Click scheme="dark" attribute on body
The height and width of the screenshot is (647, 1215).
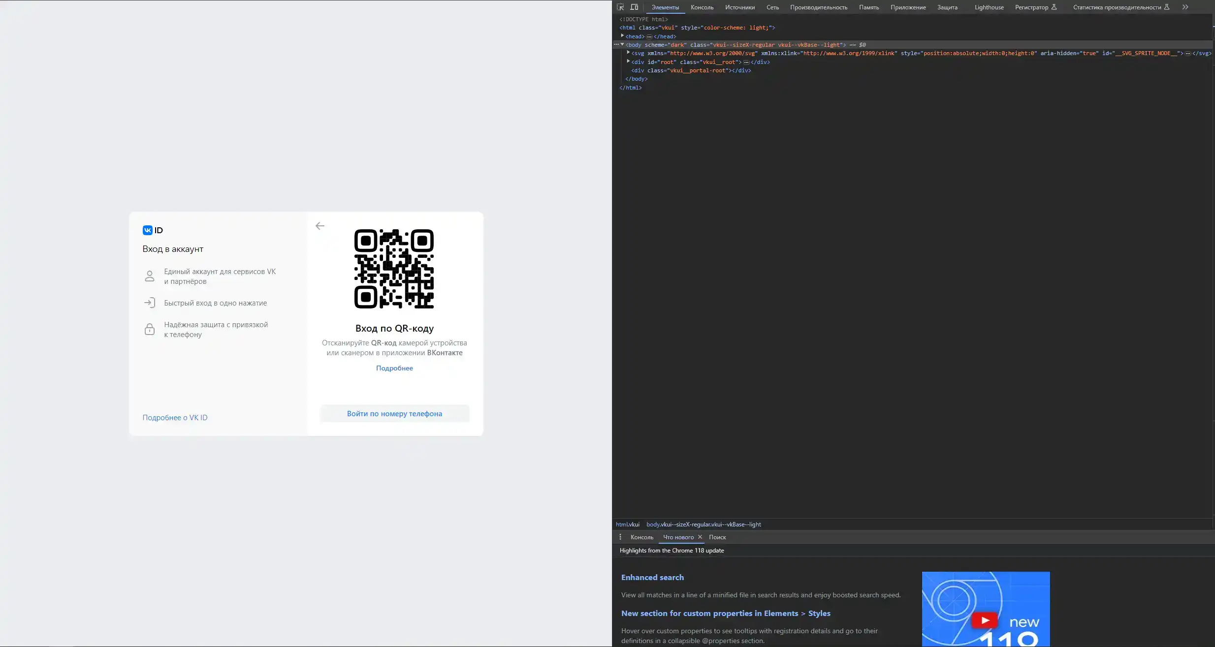point(666,45)
